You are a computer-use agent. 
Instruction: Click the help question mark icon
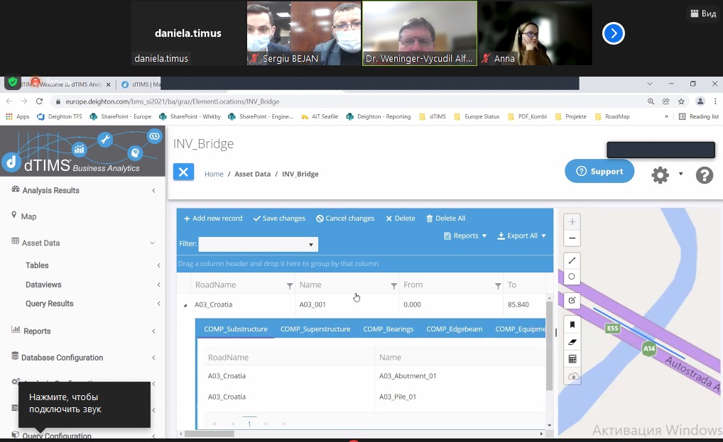click(704, 175)
